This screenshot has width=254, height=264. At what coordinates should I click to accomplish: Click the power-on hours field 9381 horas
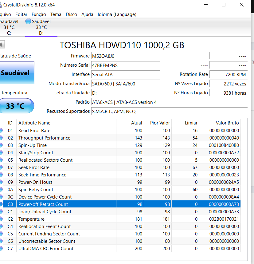229,93
